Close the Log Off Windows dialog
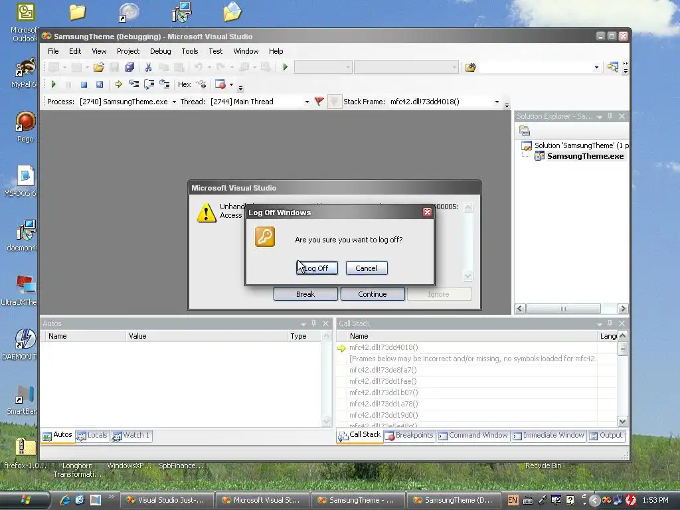This screenshot has width=680, height=510. tap(427, 212)
